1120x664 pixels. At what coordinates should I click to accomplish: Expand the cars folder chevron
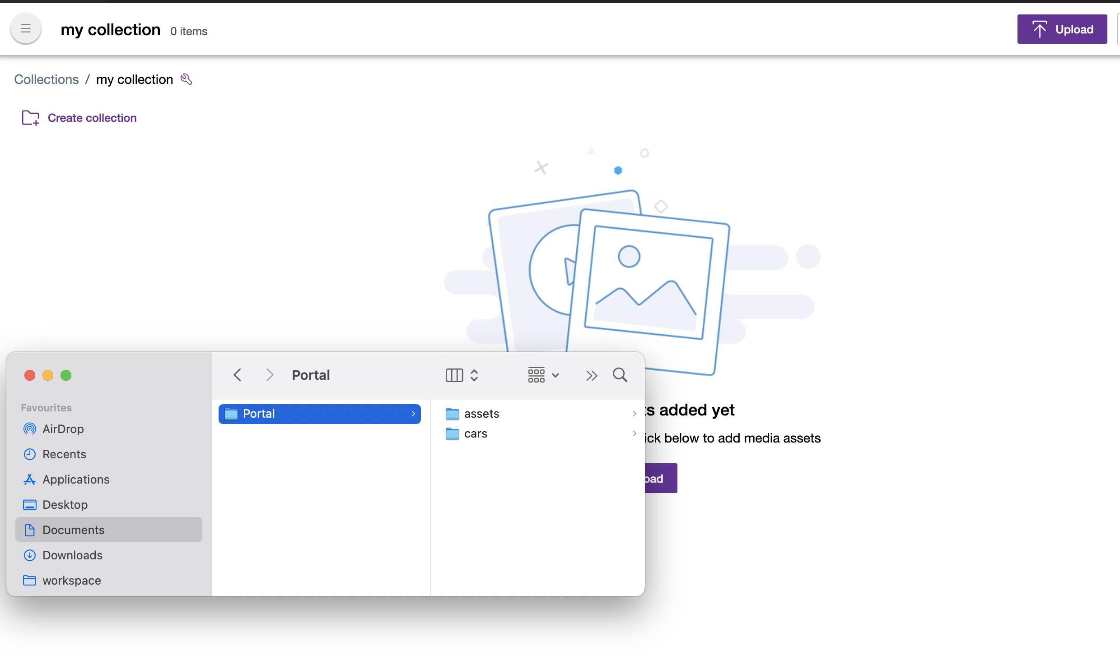coord(634,433)
